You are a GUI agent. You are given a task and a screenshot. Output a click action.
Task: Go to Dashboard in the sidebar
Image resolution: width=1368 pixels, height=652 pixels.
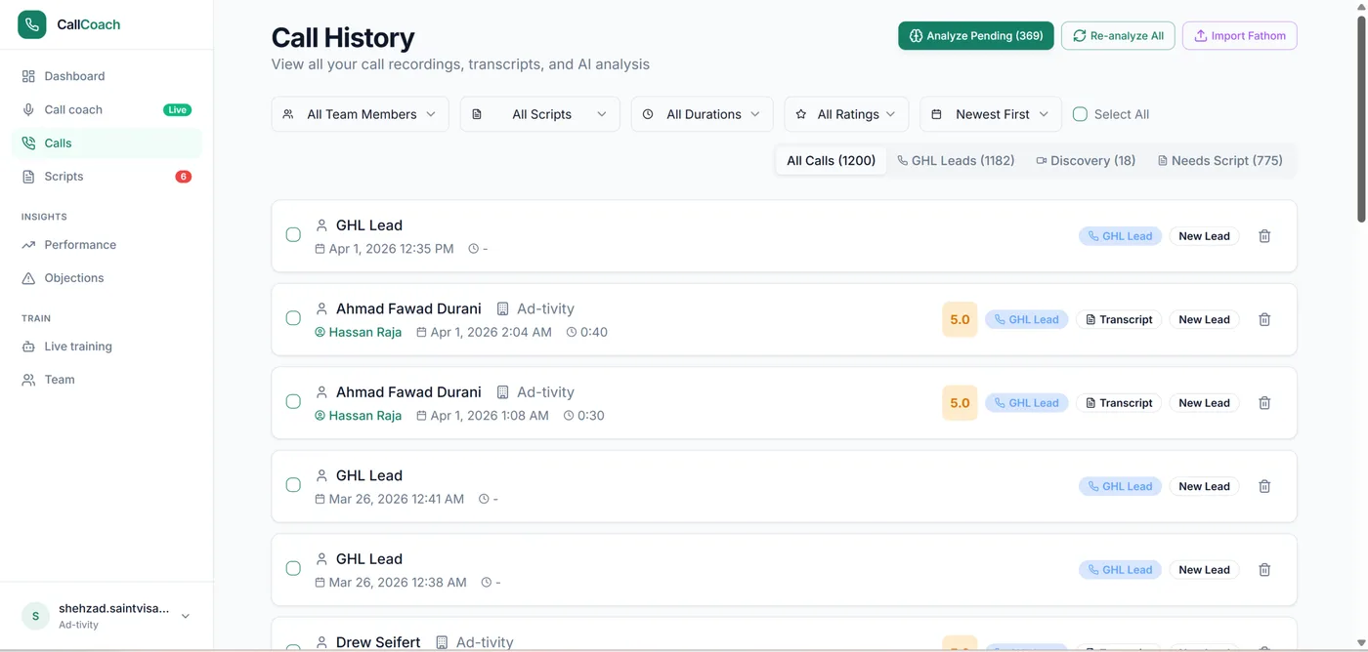(107, 76)
